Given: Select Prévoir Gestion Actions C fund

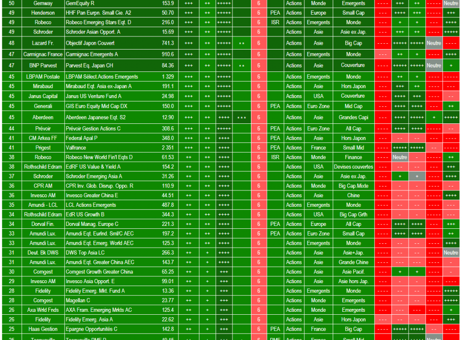Looking at the screenshot, I should [93, 128].
